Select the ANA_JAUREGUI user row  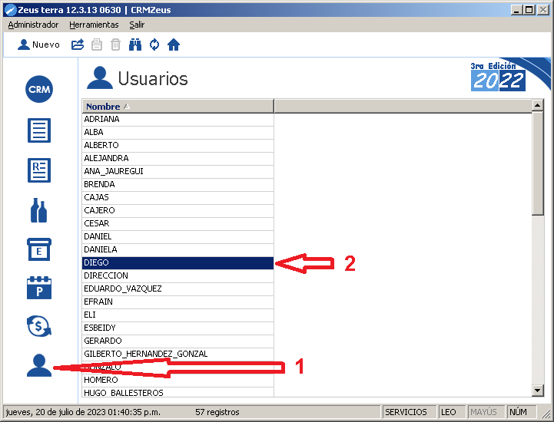[x=178, y=171]
